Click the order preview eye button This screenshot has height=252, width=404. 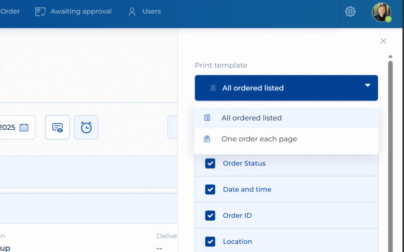58,127
